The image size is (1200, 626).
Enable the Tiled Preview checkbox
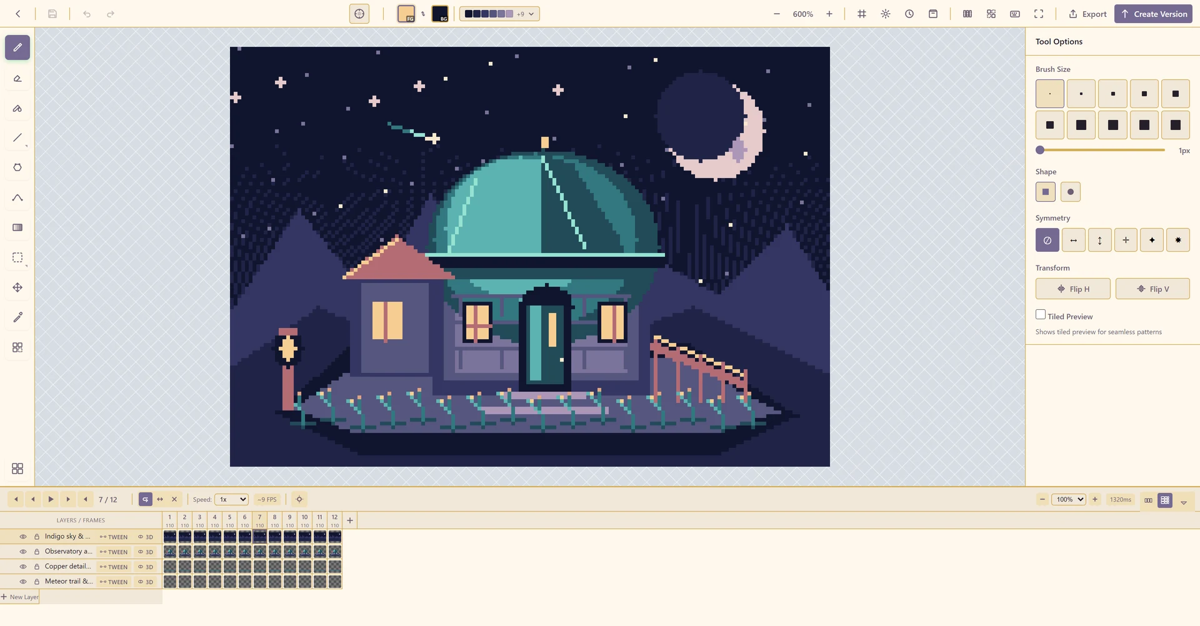click(x=1041, y=315)
